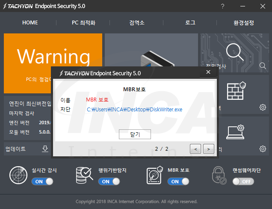The width and height of the screenshot is (272, 209).
Task: Click the update download arrow icon
Action: 45,149
